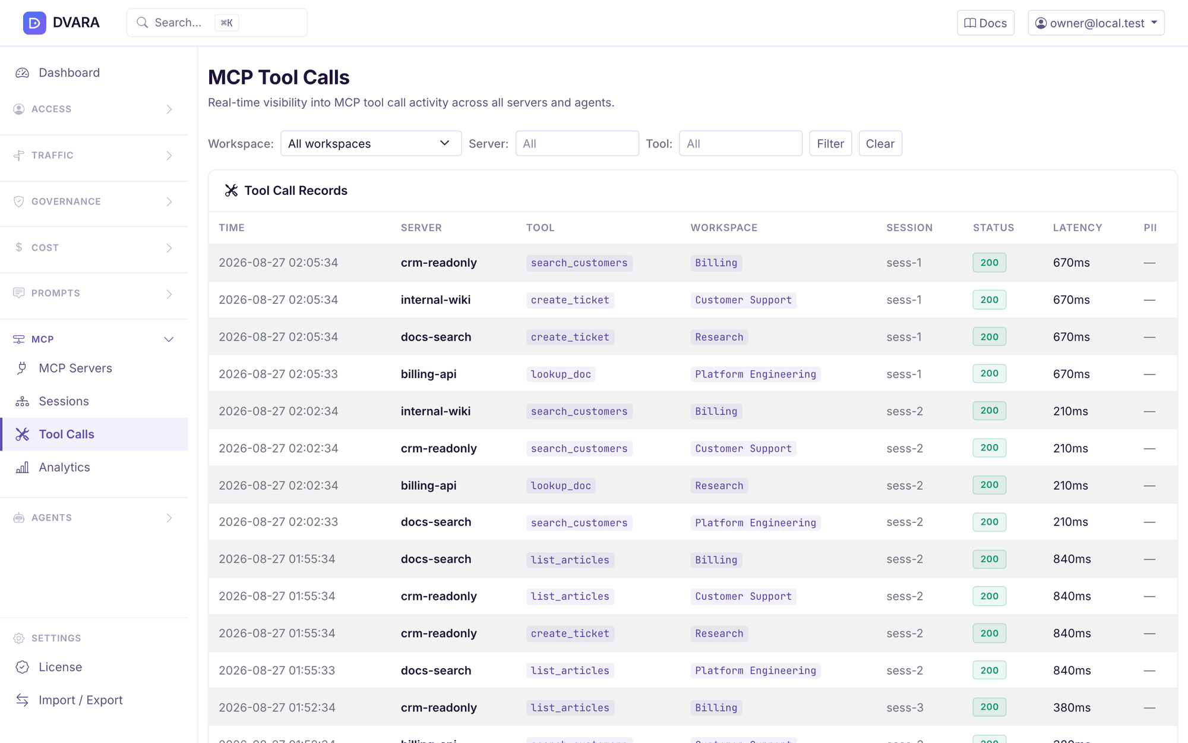
Task: Expand the Traffic section chevron
Action: [169, 155]
